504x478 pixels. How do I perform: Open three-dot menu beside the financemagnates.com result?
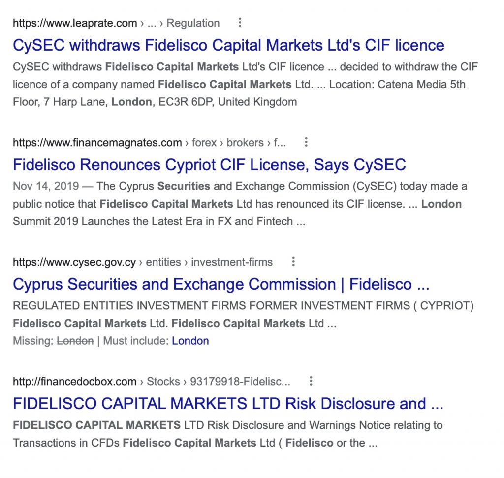point(306,142)
